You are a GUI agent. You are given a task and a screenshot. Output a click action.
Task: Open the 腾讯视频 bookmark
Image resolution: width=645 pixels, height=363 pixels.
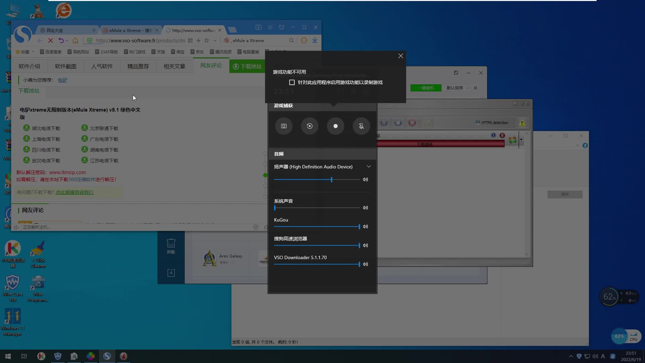click(221, 52)
